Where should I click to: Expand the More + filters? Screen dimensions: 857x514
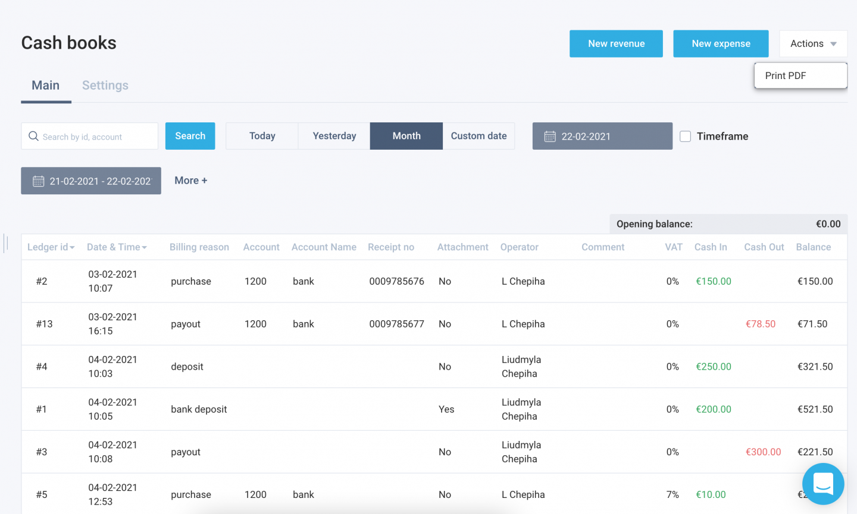[x=190, y=181]
